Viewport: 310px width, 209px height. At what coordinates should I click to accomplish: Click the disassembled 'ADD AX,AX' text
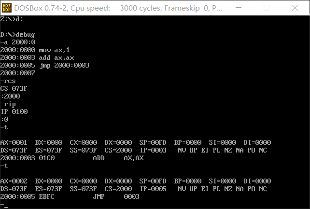coord(118,158)
